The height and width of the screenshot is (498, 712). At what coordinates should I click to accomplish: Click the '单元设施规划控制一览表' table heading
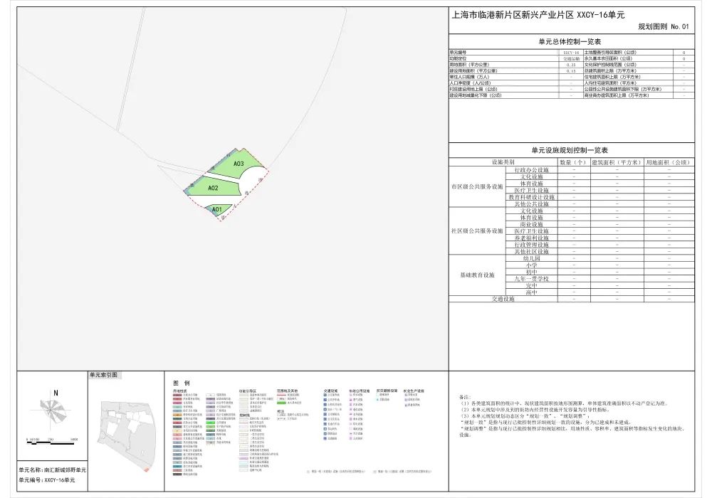tap(570, 150)
